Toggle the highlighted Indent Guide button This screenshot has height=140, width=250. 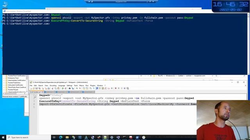[97, 88]
